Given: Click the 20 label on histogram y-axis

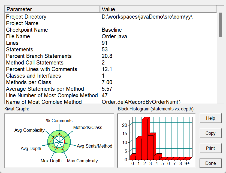Looking at the screenshot, I should click(125, 125).
